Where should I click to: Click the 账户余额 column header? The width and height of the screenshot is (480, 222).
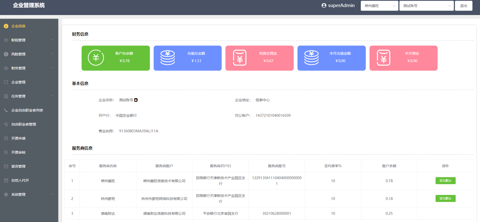pyautogui.click(x=389, y=166)
